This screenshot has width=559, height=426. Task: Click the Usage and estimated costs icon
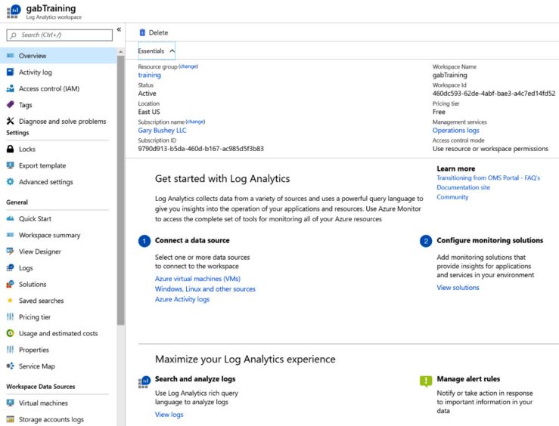[x=11, y=333]
